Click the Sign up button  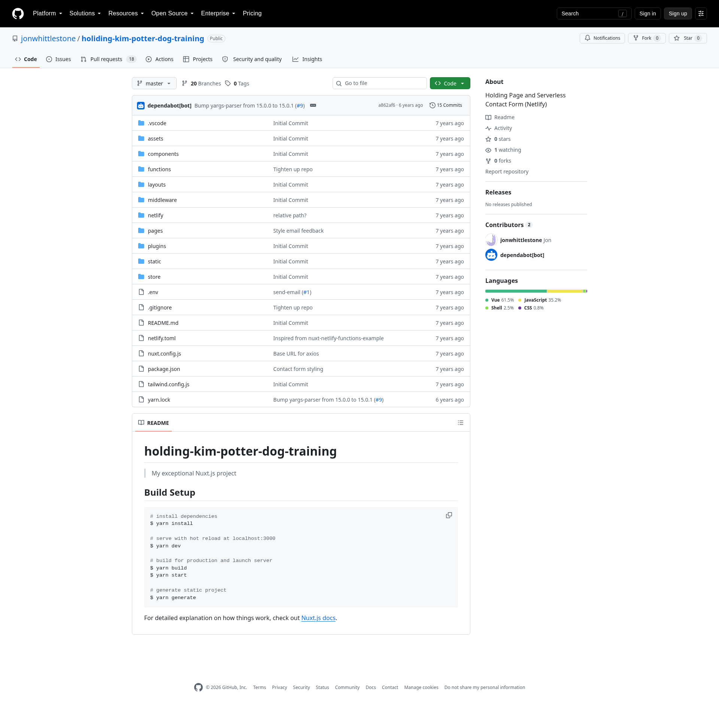coord(678,13)
